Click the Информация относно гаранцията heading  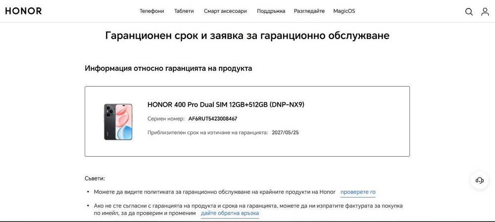(168, 68)
